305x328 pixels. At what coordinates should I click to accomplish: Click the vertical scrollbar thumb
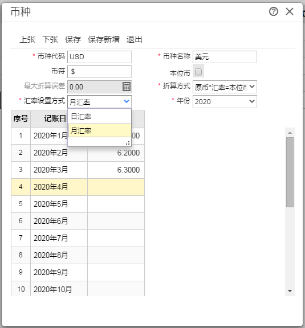290,172
